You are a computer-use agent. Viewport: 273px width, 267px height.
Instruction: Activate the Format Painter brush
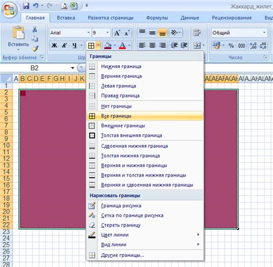click(35, 48)
